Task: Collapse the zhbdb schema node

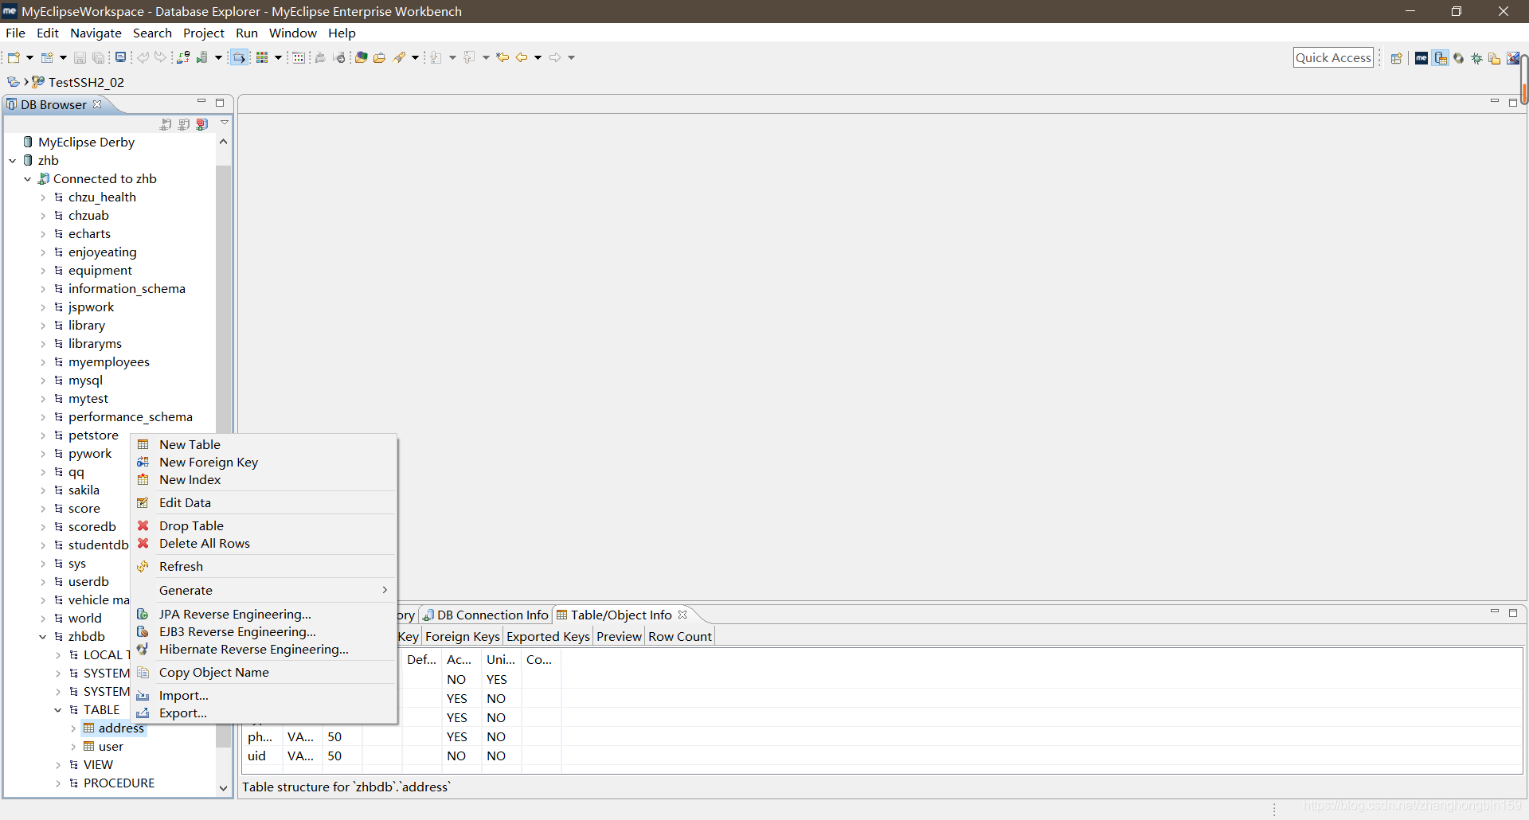Action: [x=43, y=637]
